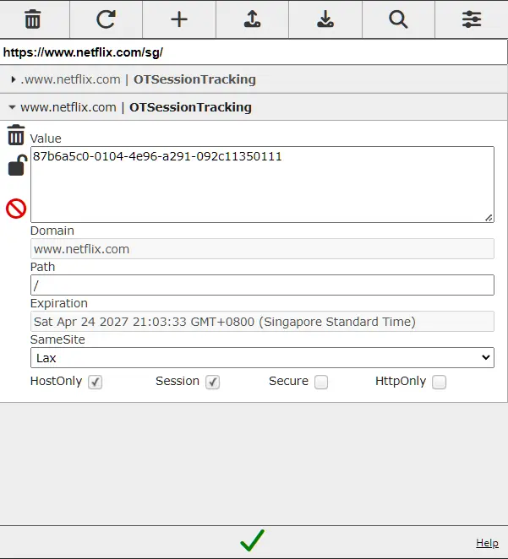Delete this OTSessionTracking cookie via trash icon
The width and height of the screenshot is (508, 559).
[x=16, y=135]
